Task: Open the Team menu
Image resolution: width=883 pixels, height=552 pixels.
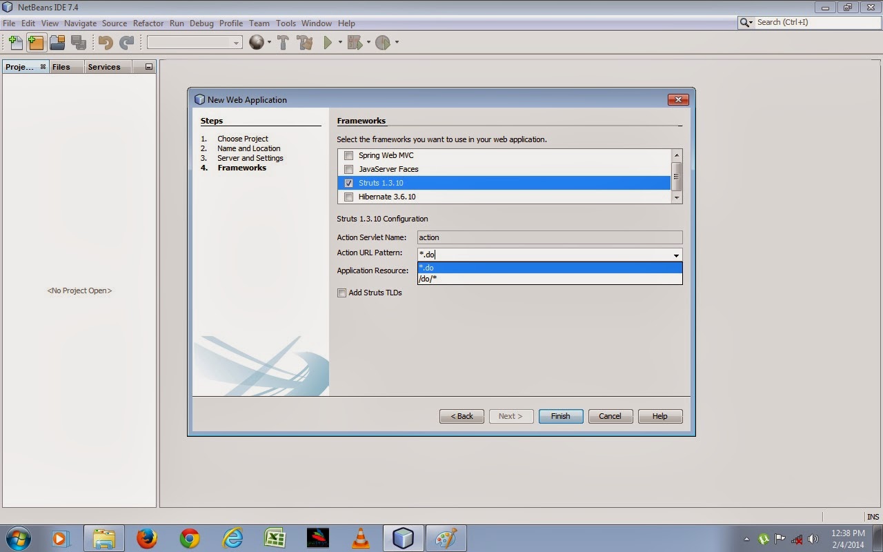Action: [259, 23]
